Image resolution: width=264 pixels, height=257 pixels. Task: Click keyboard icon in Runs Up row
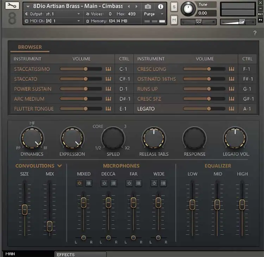(x=232, y=89)
